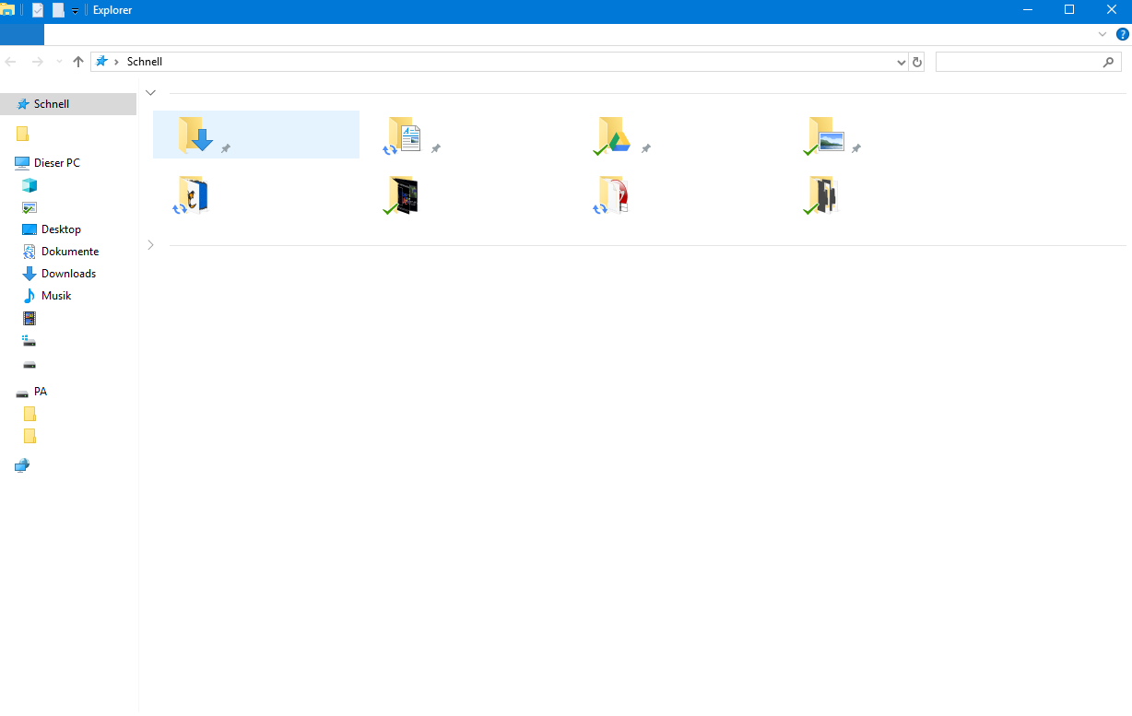The image size is (1132, 716).
Task: Open the Windows system drive icon
Action: pos(29,340)
